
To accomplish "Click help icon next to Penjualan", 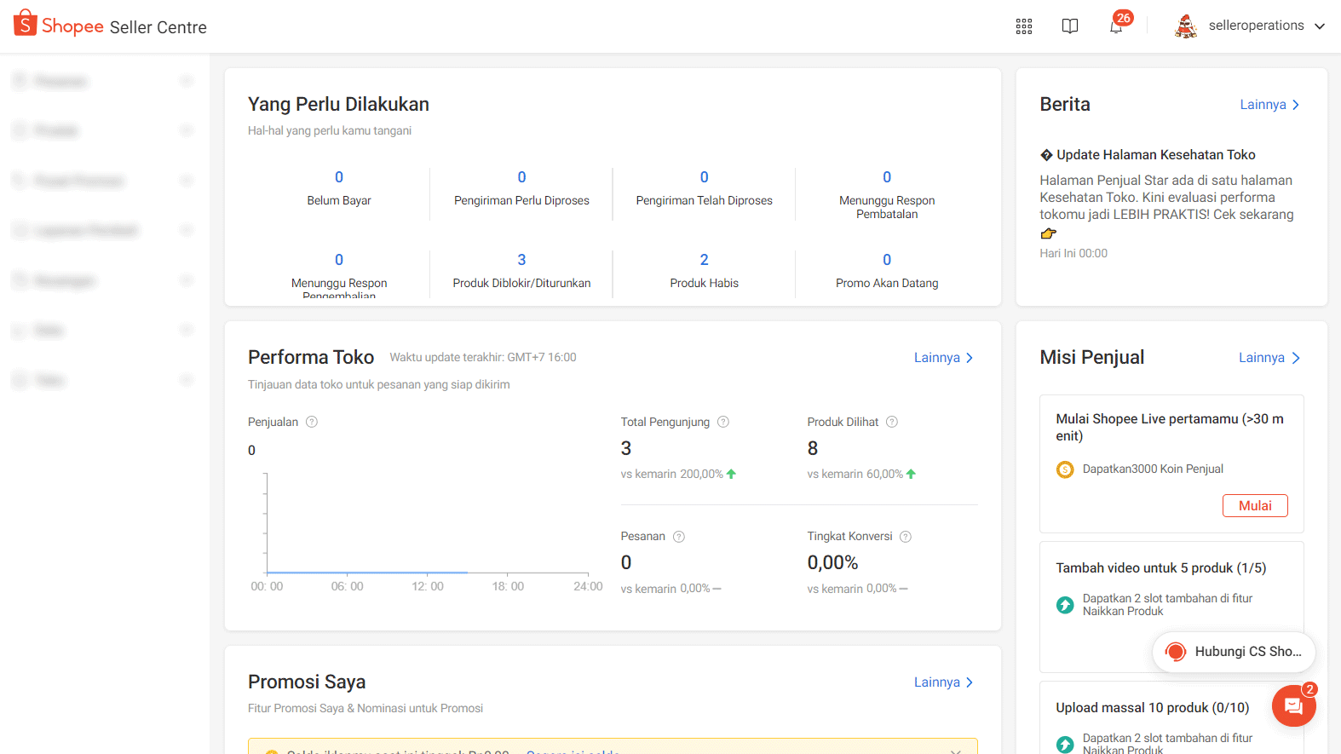I will click(x=312, y=422).
